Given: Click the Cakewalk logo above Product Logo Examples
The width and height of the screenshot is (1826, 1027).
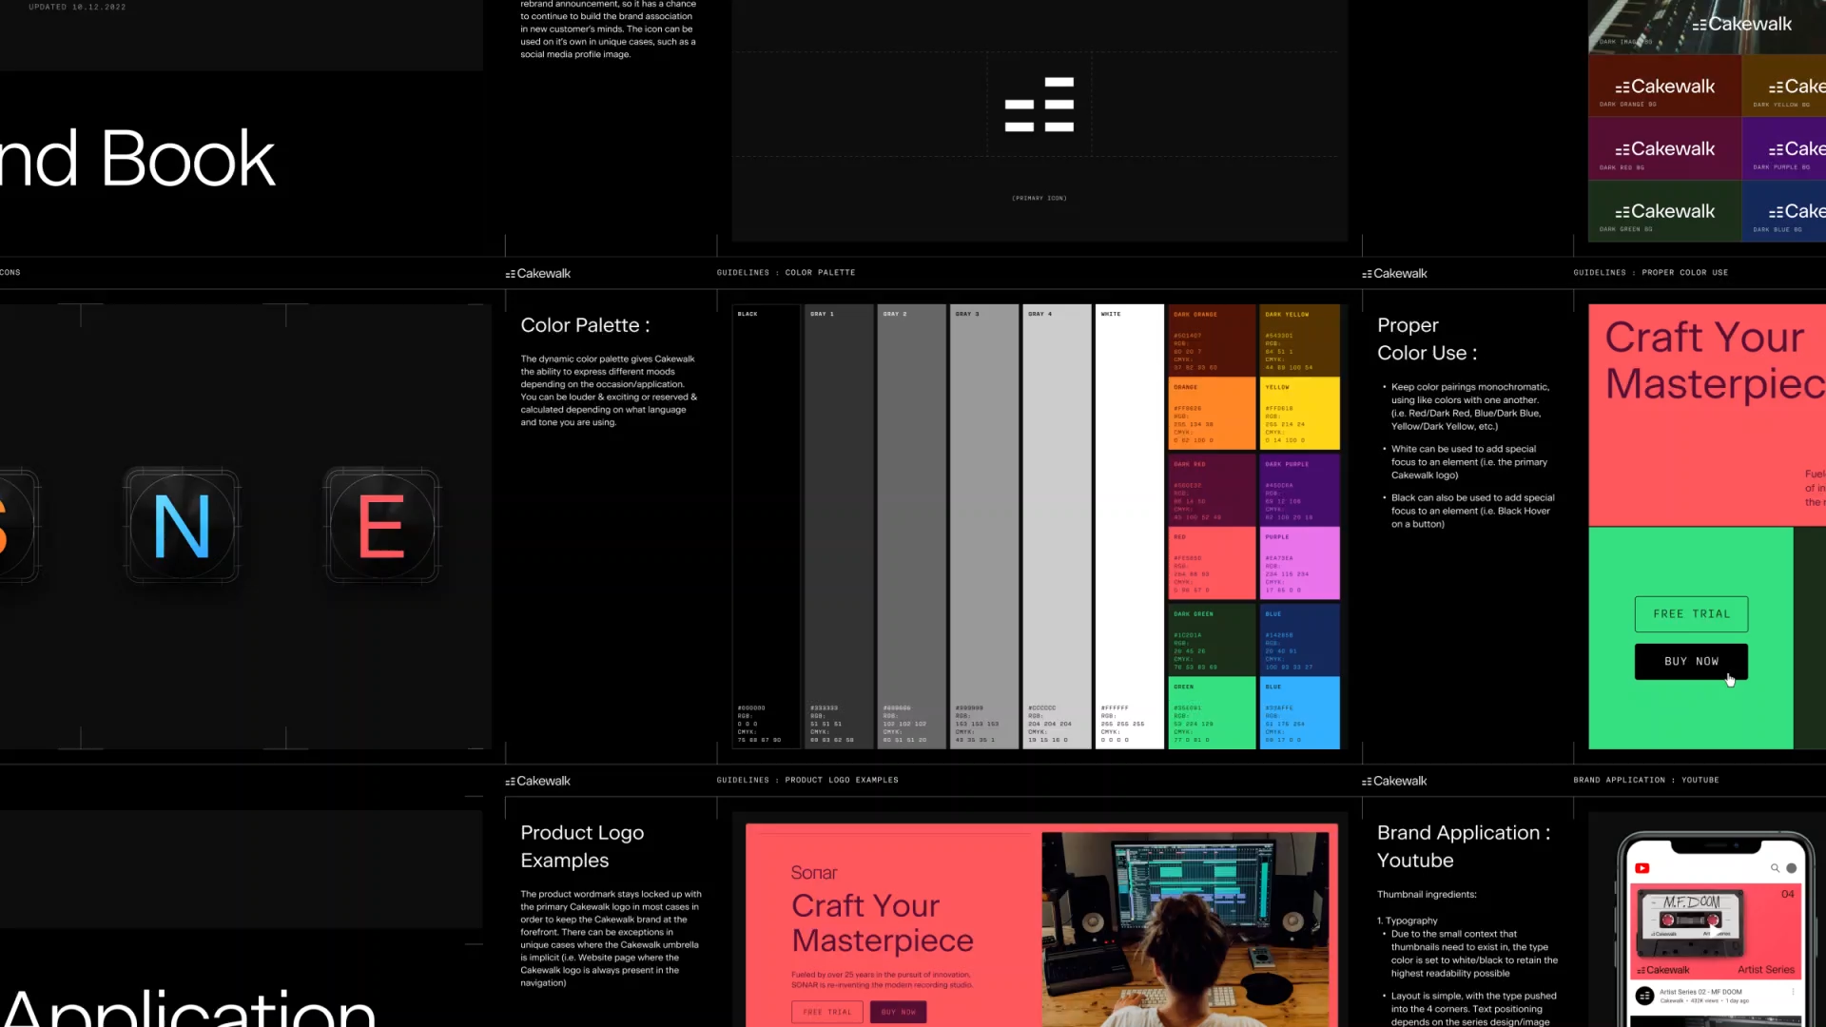Looking at the screenshot, I should click(537, 782).
